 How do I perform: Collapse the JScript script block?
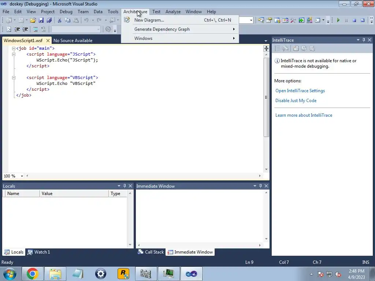(14, 54)
